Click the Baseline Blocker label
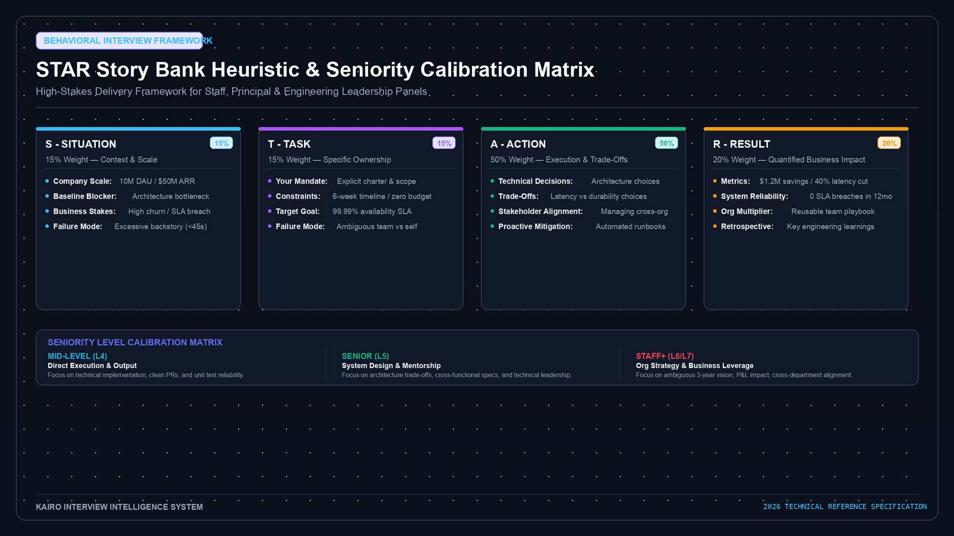Image resolution: width=954 pixels, height=536 pixels. point(85,197)
